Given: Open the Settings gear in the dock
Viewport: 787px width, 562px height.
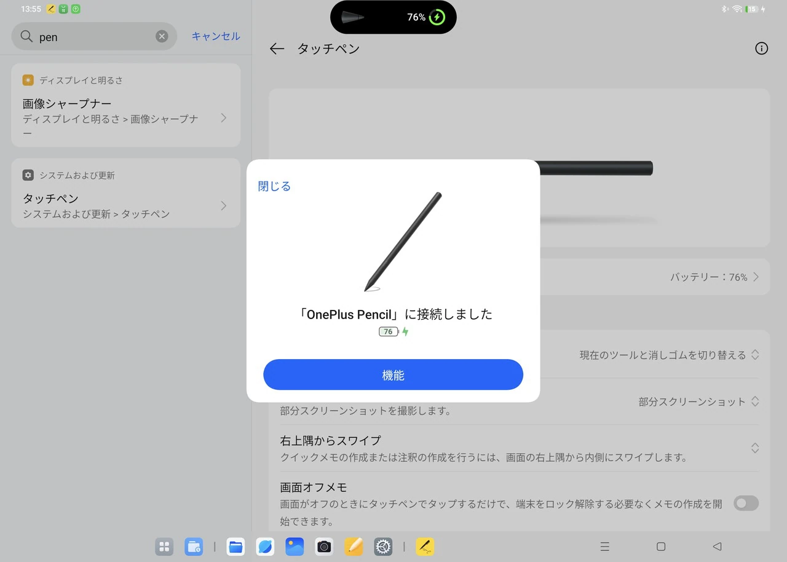Looking at the screenshot, I should [383, 547].
